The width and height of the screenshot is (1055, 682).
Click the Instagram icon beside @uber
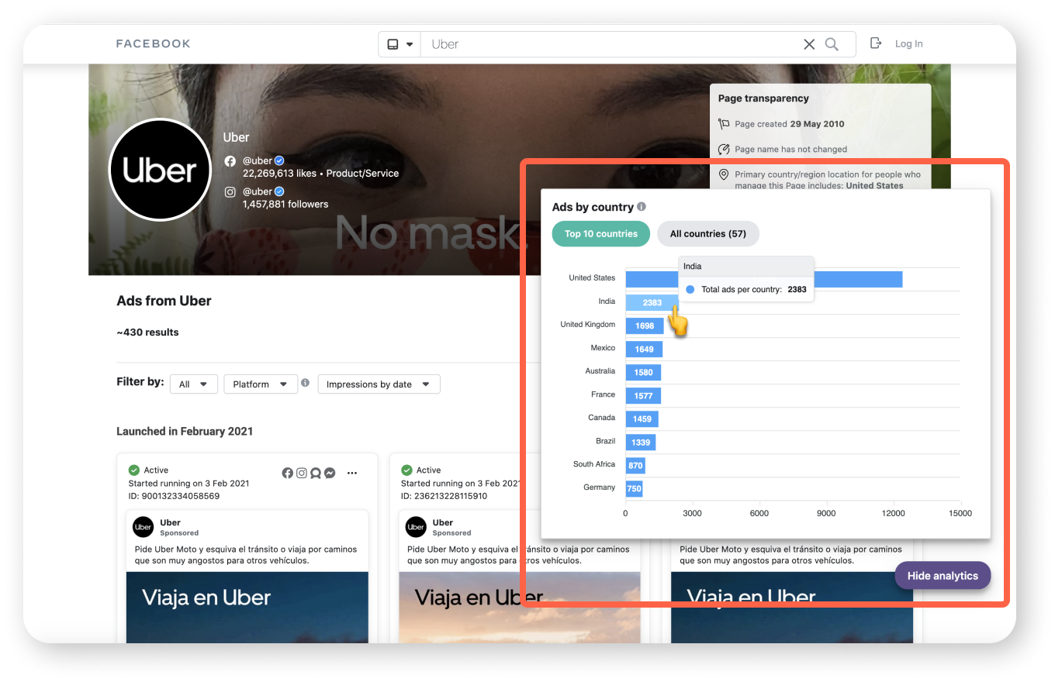coord(230,191)
